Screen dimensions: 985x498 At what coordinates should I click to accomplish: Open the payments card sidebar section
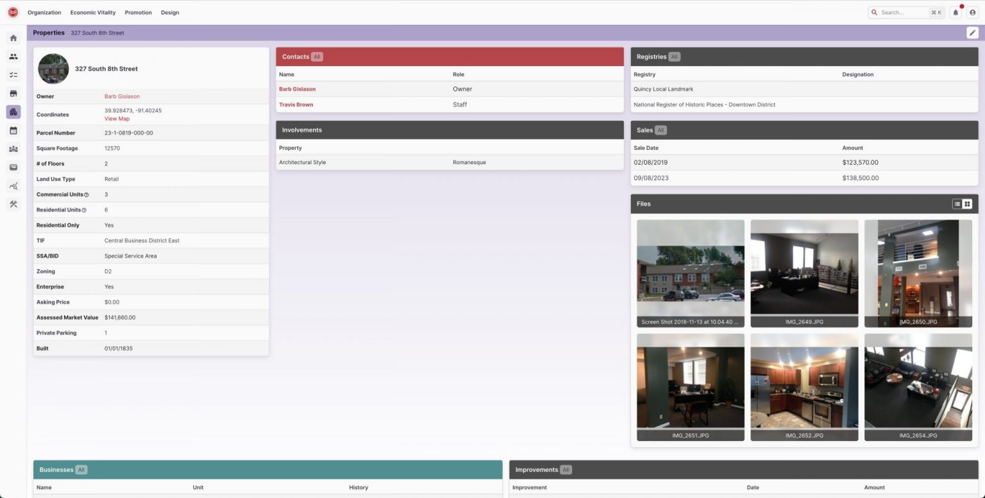pyautogui.click(x=13, y=167)
